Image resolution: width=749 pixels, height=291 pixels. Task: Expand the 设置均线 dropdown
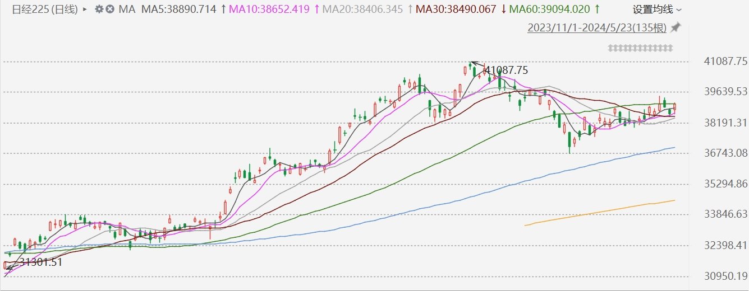654,10
